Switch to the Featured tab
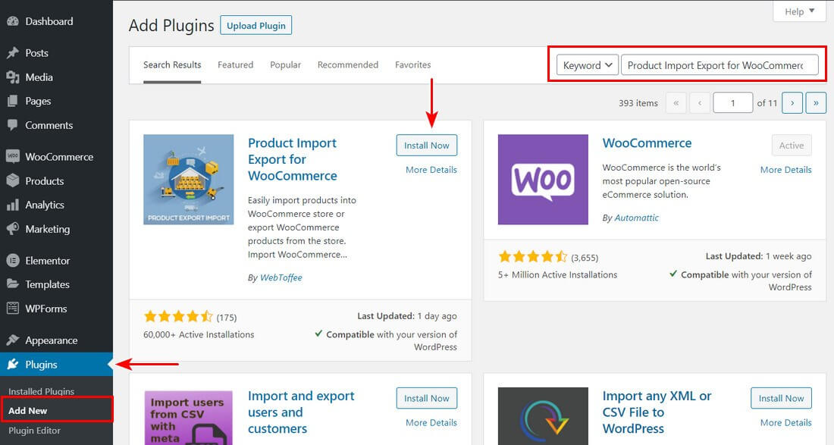834x445 pixels. tap(235, 65)
